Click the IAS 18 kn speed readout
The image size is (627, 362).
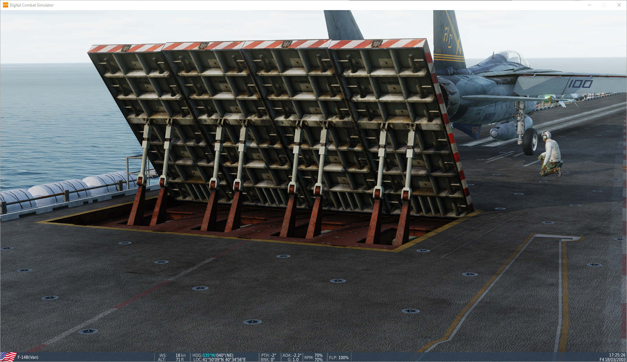click(180, 355)
